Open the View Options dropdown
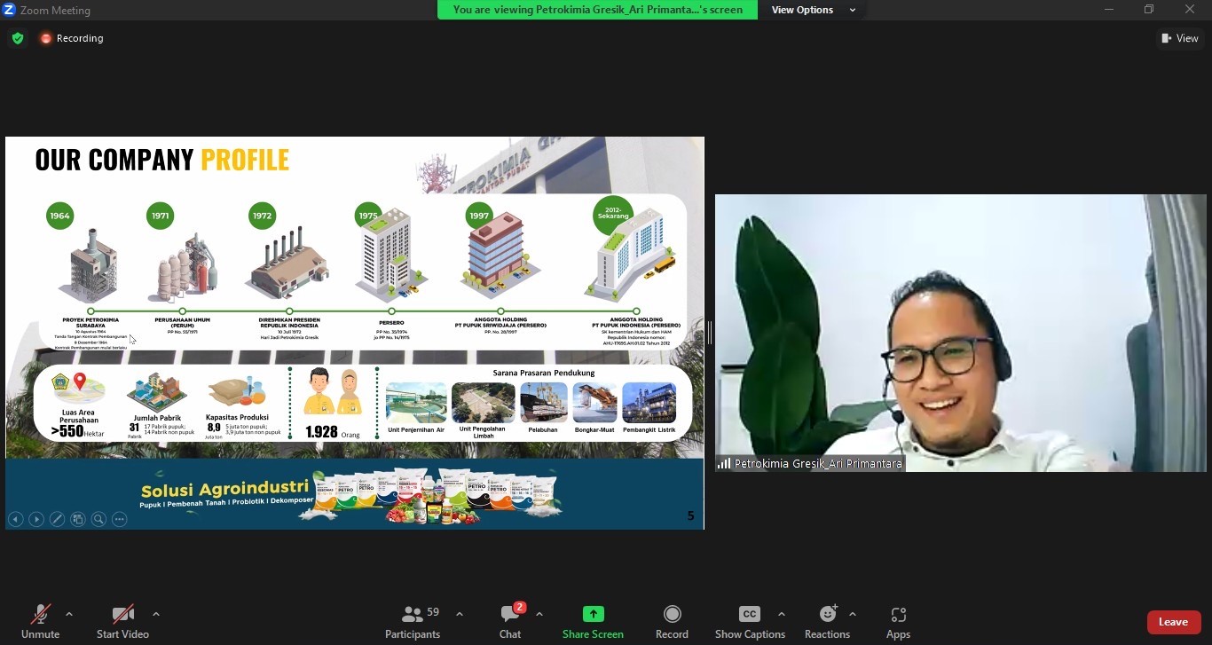The image size is (1212, 645). [814, 10]
